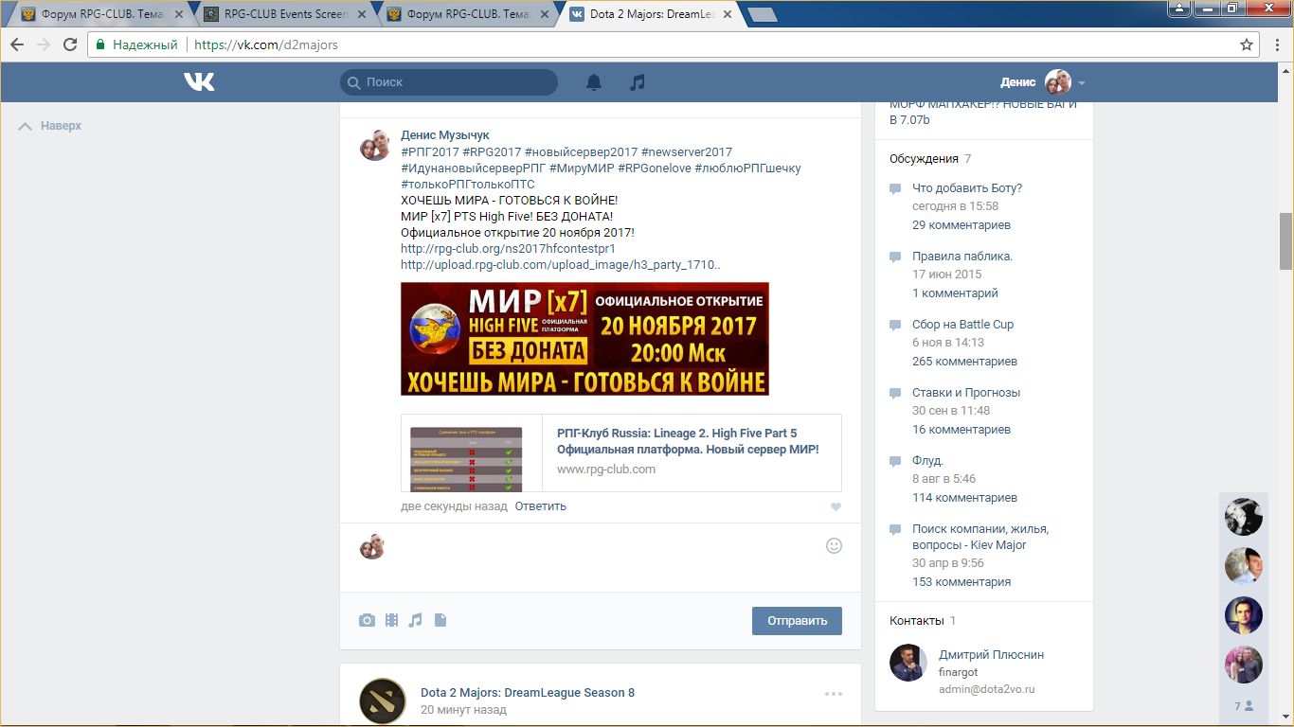Open Денис header profile avatar
The height and width of the screenshot is (727, 1294).
[x=1057, y=82]
